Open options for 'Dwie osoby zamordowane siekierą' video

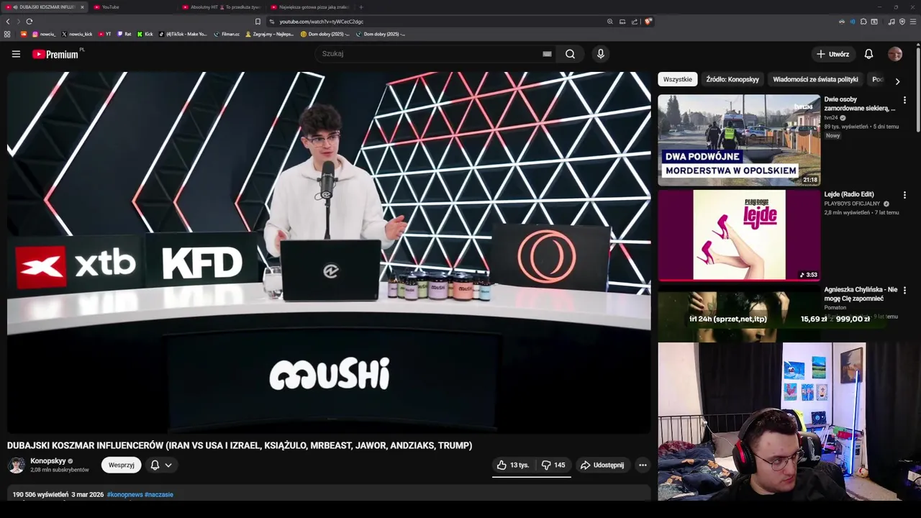click(904, 100)
